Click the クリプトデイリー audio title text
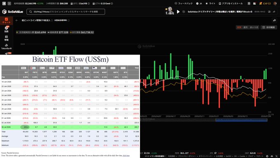280x158 pixels. pyautogui.click(x=220, y=12)
